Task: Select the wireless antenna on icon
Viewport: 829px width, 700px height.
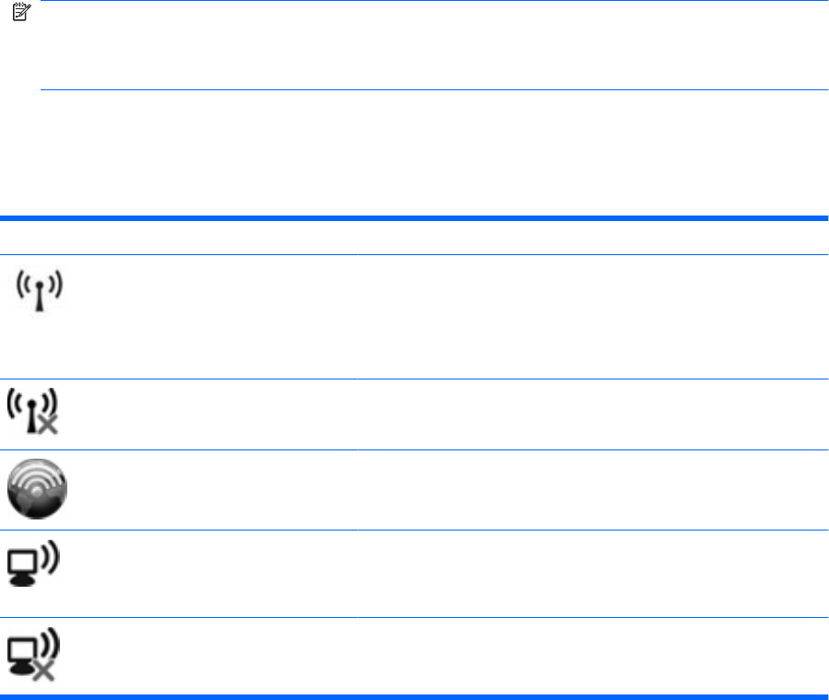Action: [39, 286]
